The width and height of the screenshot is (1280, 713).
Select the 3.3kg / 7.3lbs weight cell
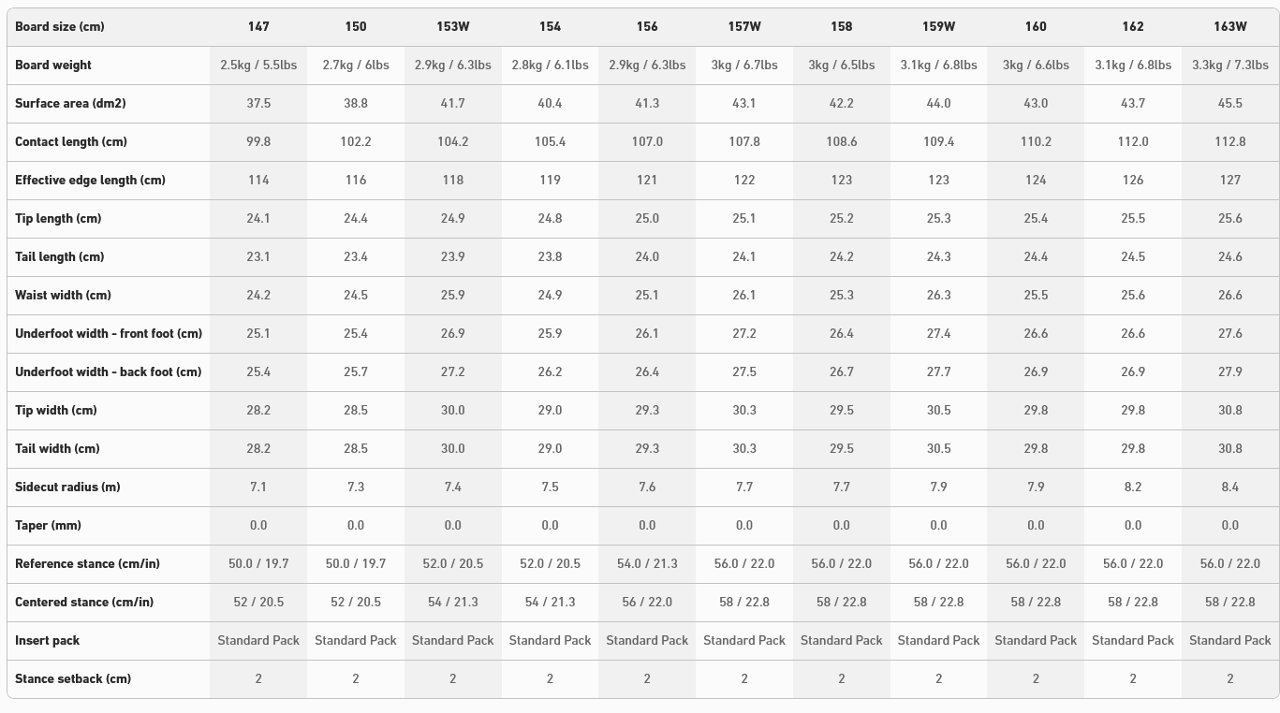click(1229, 65)
